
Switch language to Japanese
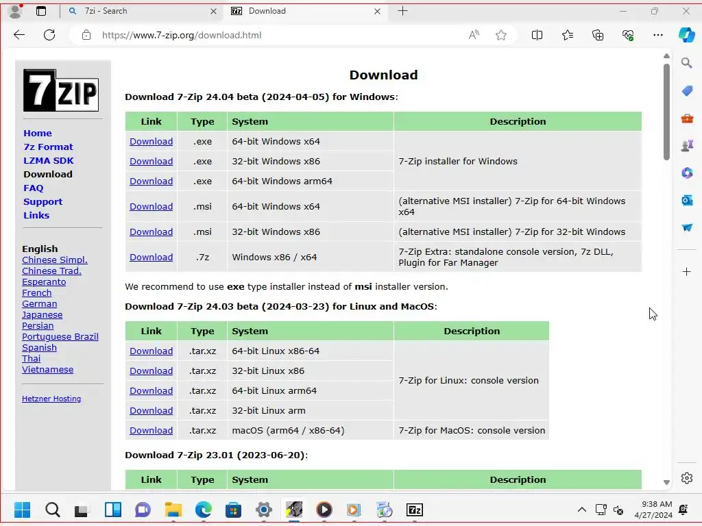coord(42,315)
